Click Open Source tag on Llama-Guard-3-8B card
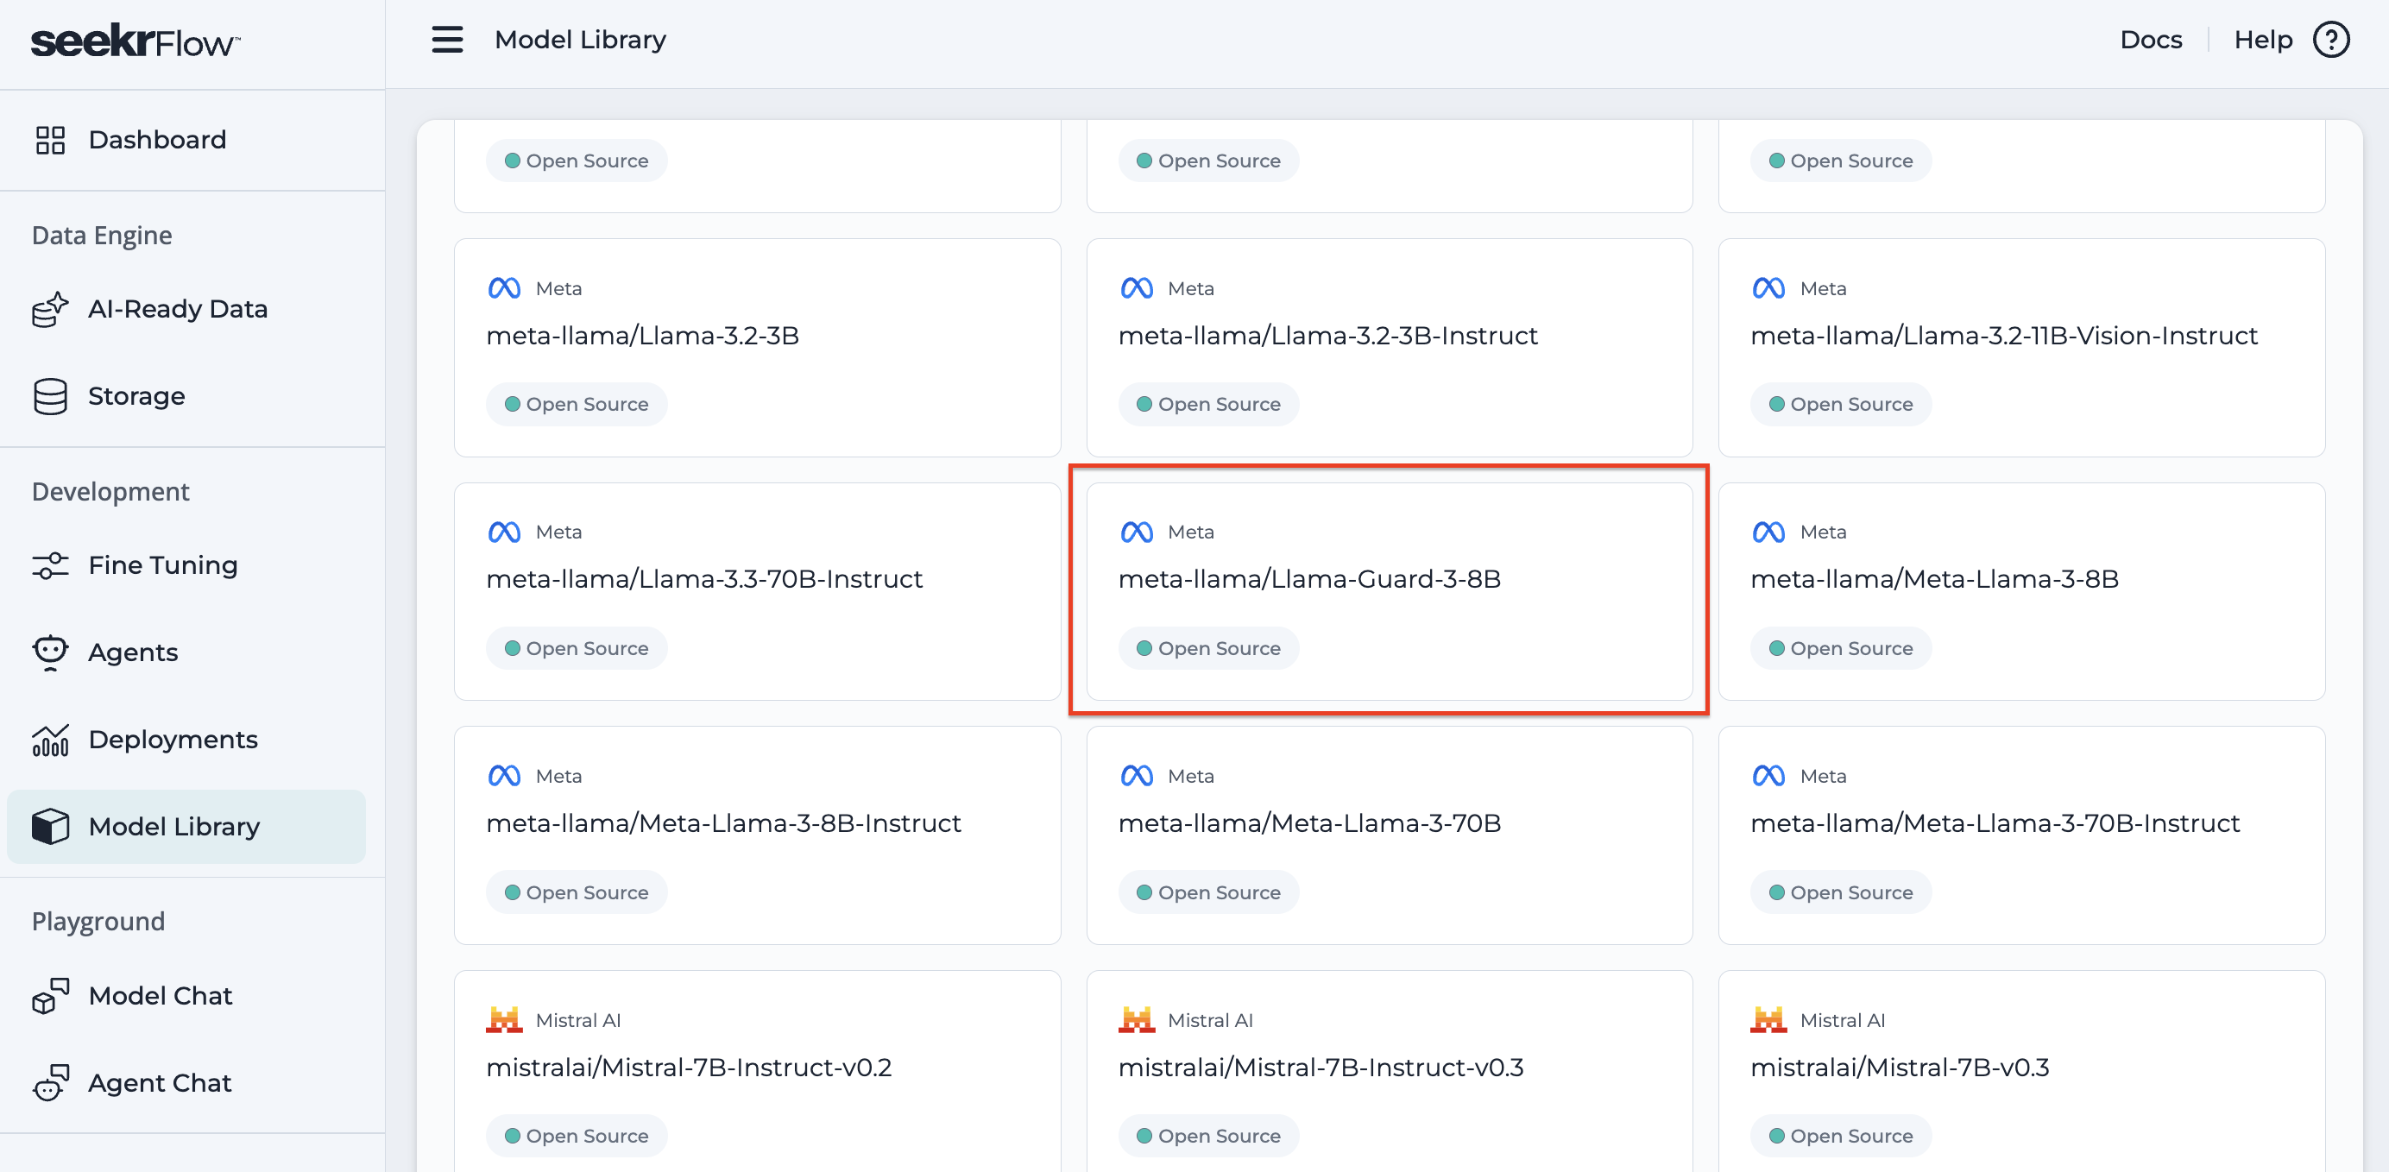The image size is (2389, 1172). coord(1208,648)
